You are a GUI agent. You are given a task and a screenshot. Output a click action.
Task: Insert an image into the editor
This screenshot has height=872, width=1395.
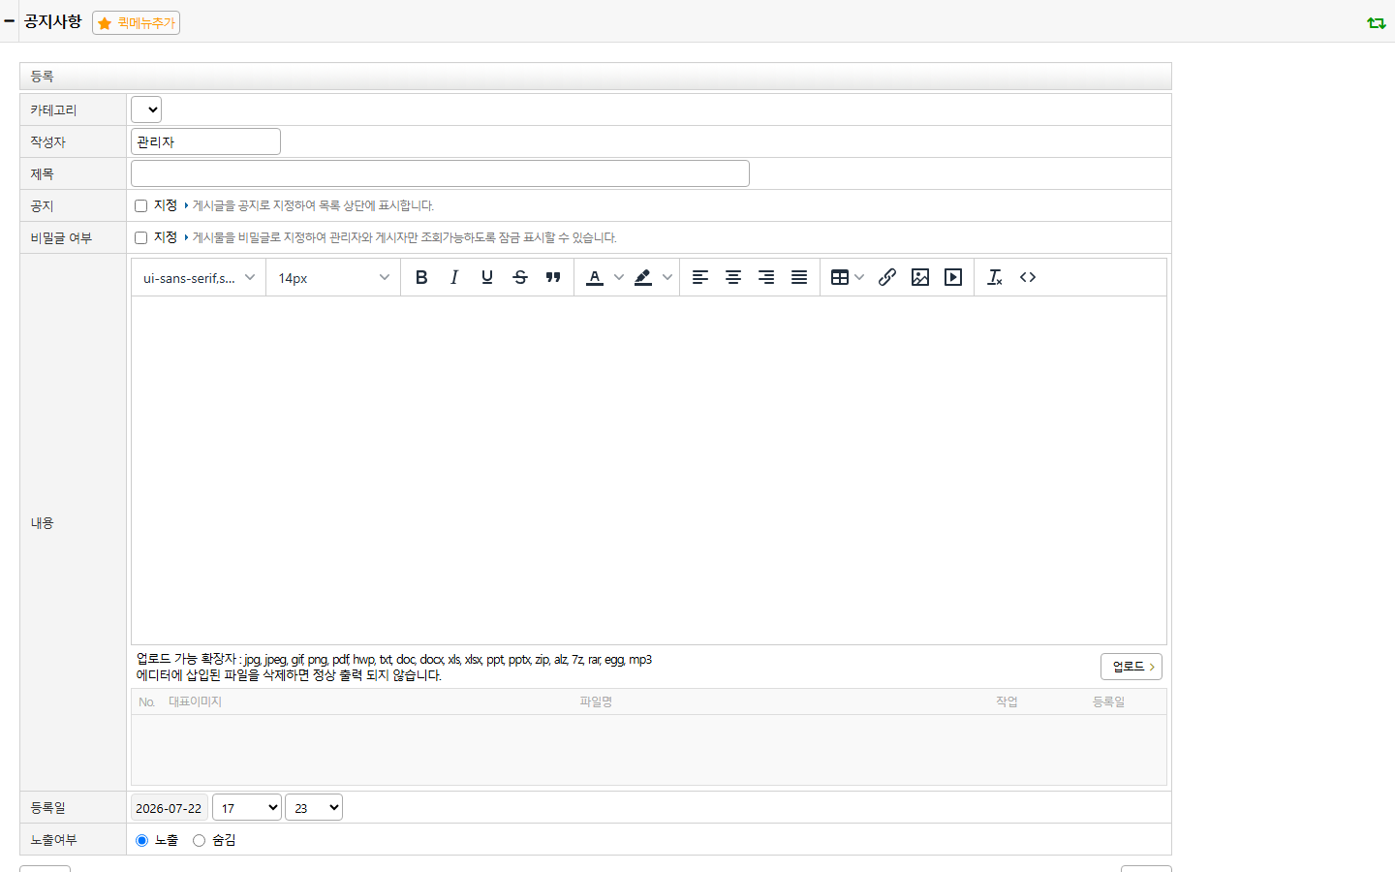920,277
